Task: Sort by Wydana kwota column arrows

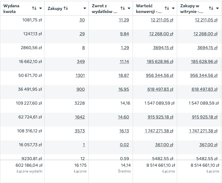Action: click(x=34, y=8)
